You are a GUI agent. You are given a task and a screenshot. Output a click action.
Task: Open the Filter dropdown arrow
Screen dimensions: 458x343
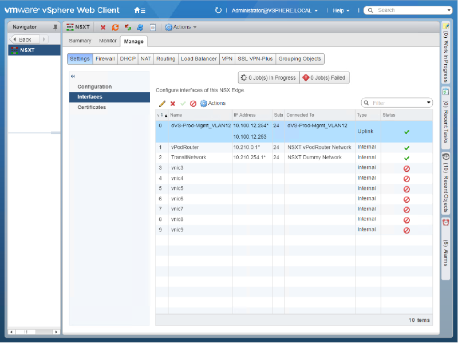pos(428,102)
